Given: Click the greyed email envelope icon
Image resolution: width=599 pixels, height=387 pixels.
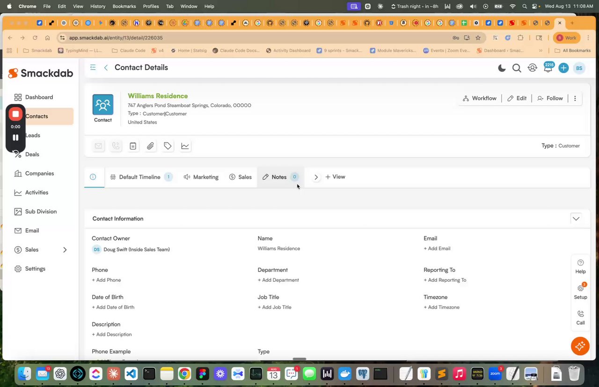Looking at the screenshot, I should point(98,146).
